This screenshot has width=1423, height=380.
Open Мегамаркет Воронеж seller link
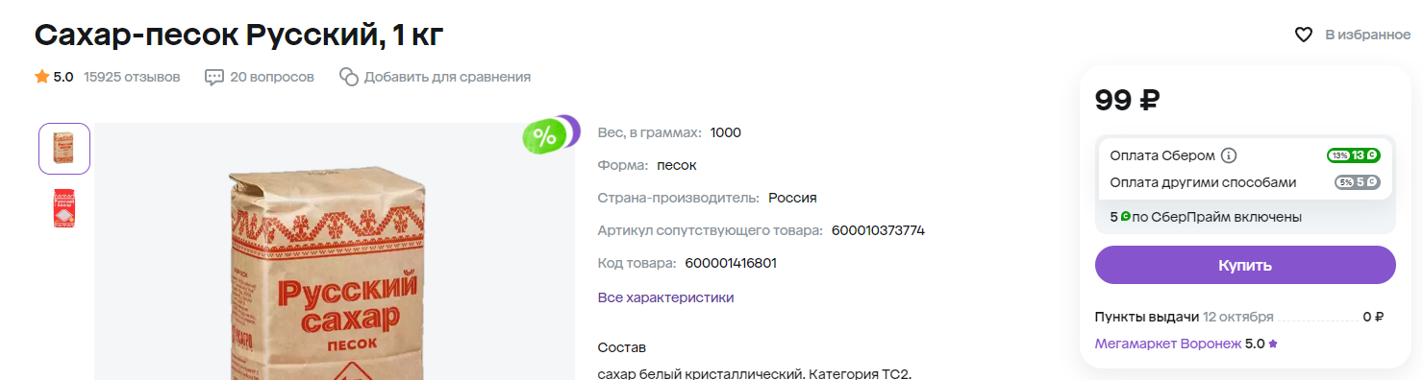coord(1168,344)
